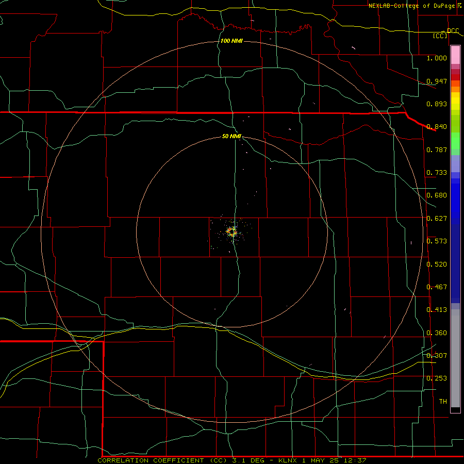Select the 50 NMI range ring label
Image resolution: width=464 pixels, height=464 pixels.
click(x=231, y=136)
